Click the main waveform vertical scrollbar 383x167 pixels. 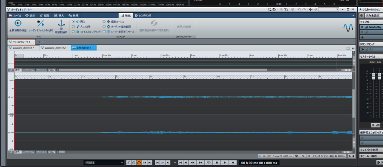pyautogui.click(x=354, y=103)
